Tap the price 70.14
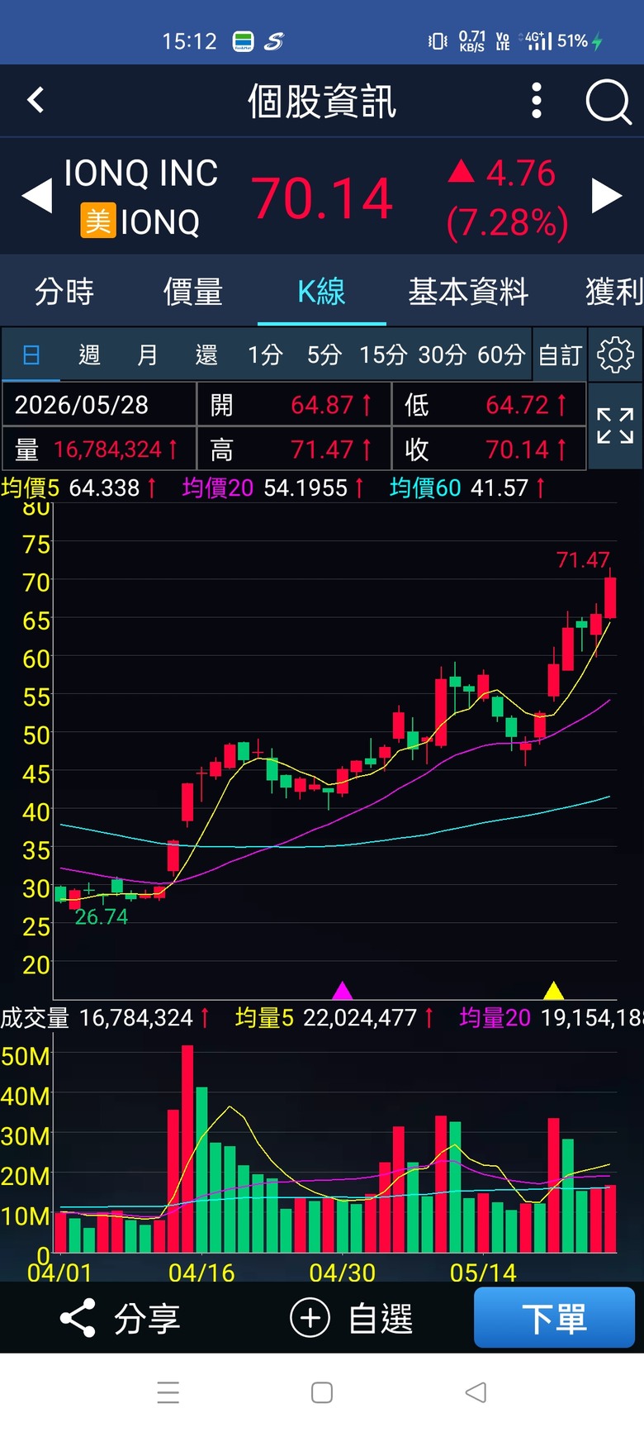The width and height of the screenshot is (644, 1432). (x=323, y=198)
